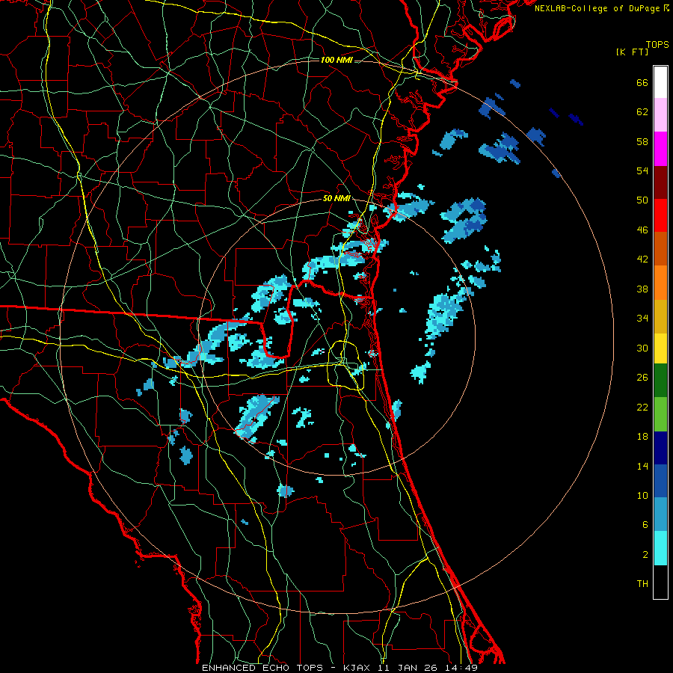
Task: Select the cyan 10 kft legend swatch
Action: [x=660, y=548]
